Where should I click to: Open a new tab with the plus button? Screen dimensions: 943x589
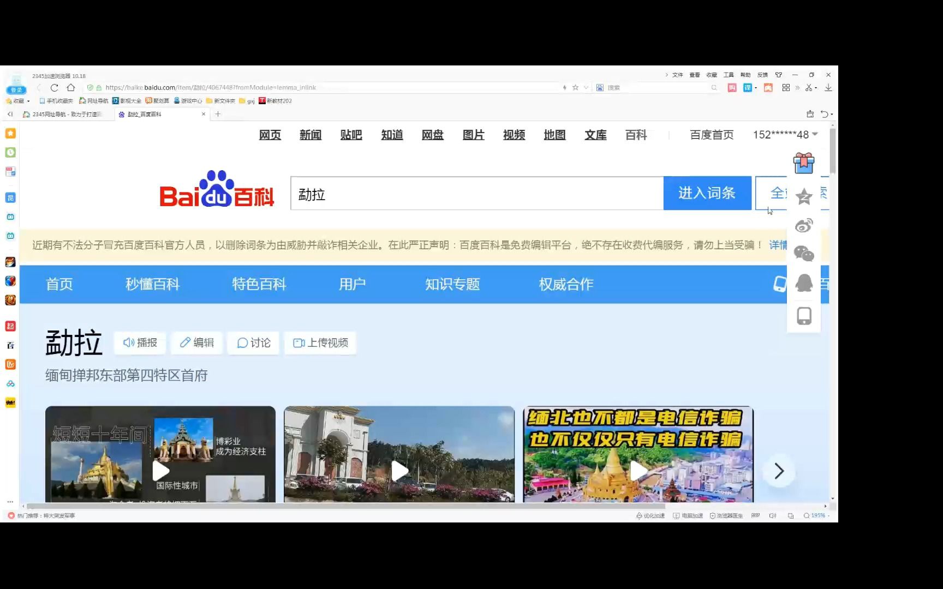point(218,114)
